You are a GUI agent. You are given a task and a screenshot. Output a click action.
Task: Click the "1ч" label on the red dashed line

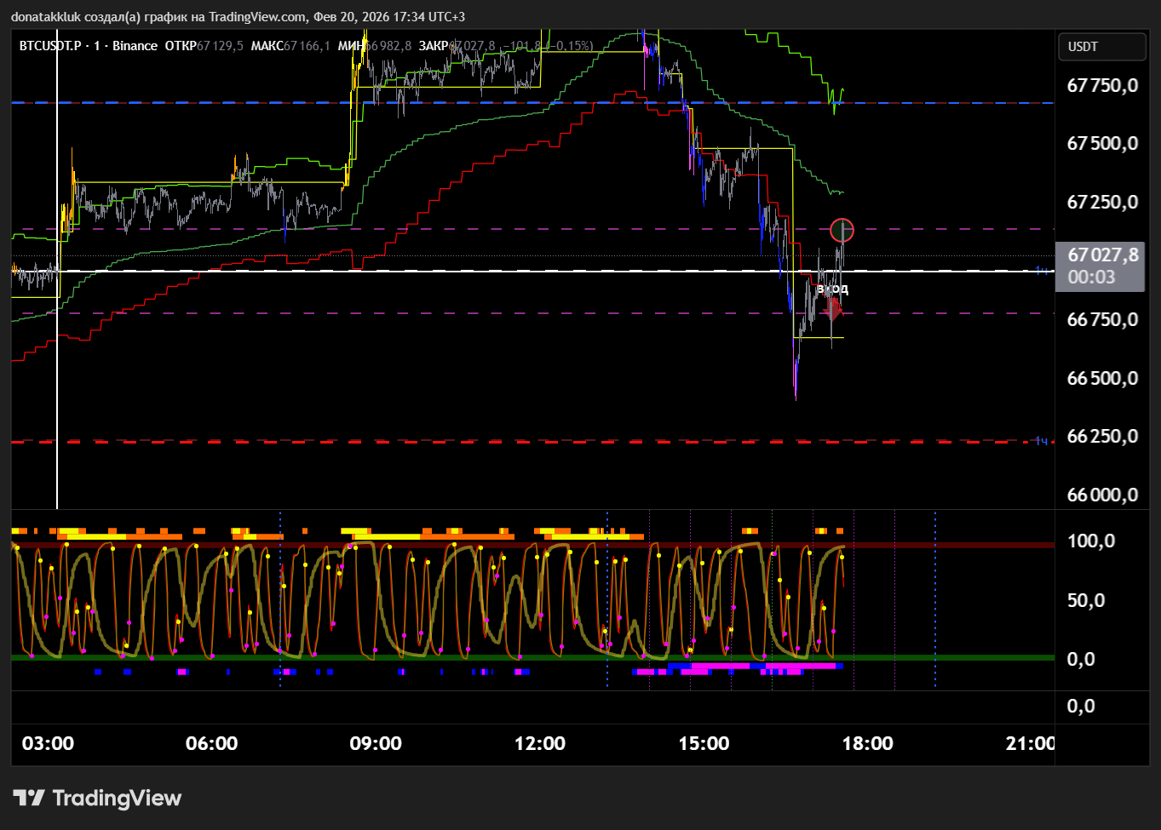1041,441
